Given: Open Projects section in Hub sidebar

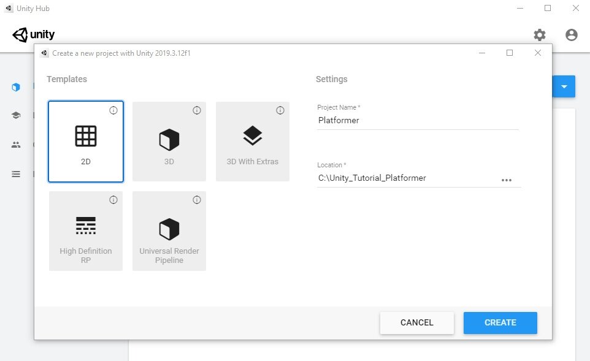Looking at the screenshot, I should [16, 87].
